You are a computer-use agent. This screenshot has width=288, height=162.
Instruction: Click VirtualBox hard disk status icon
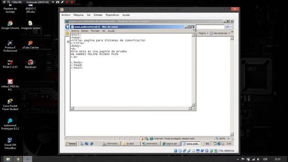pyautogui.click(x=175, y=151)
